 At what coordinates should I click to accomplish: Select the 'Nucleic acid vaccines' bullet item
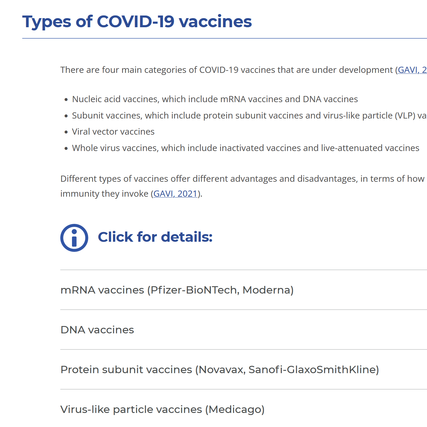(x=215, y=99)
